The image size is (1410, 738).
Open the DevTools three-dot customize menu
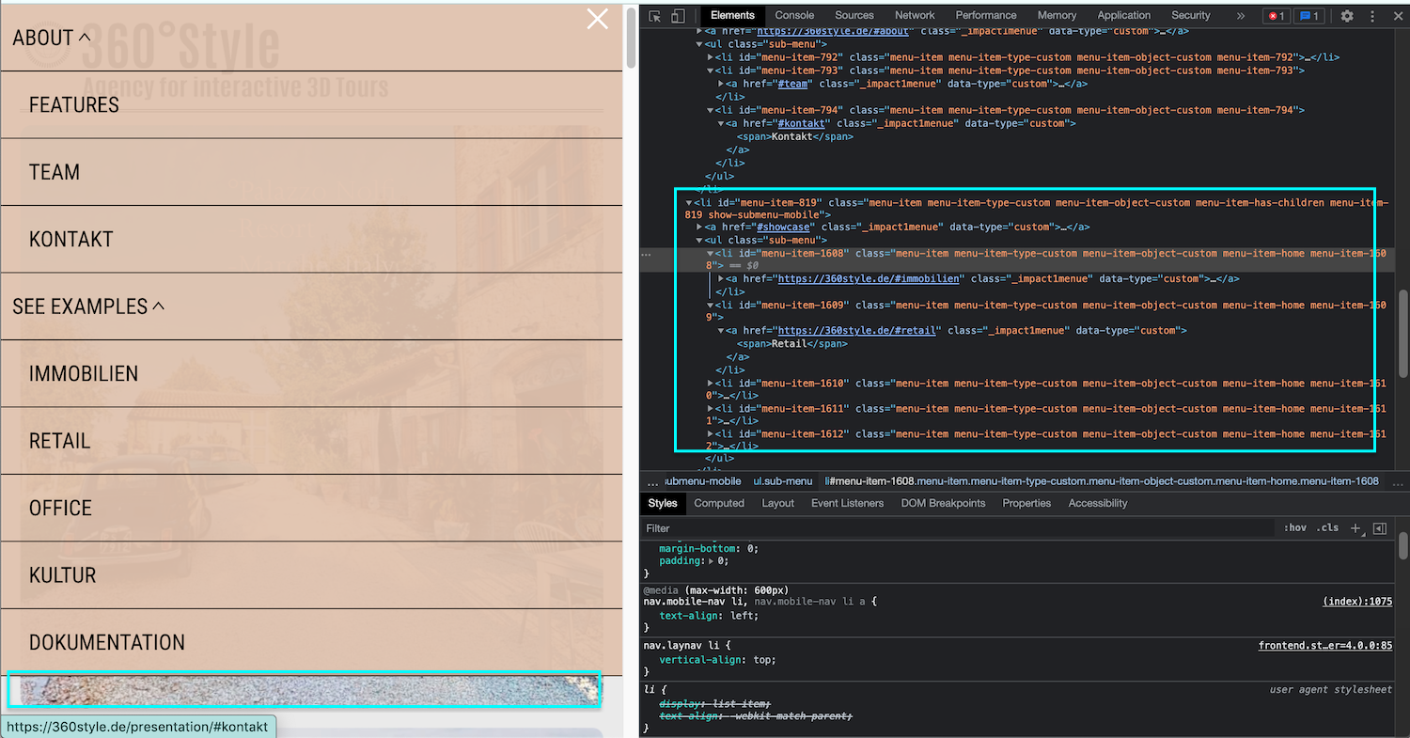click(1372, 16)
